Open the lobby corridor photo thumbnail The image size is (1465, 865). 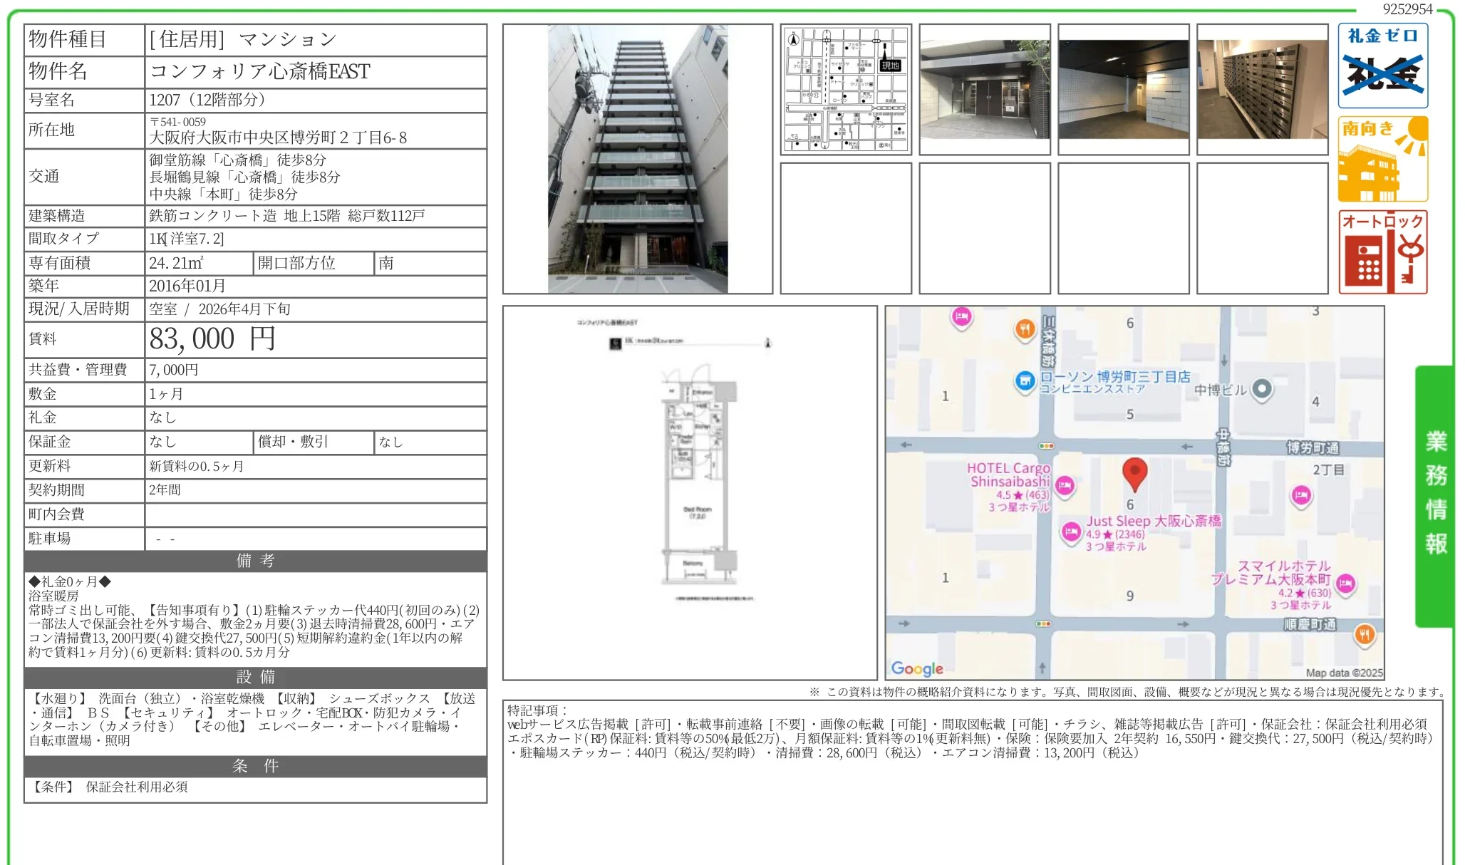point(1123,89)
